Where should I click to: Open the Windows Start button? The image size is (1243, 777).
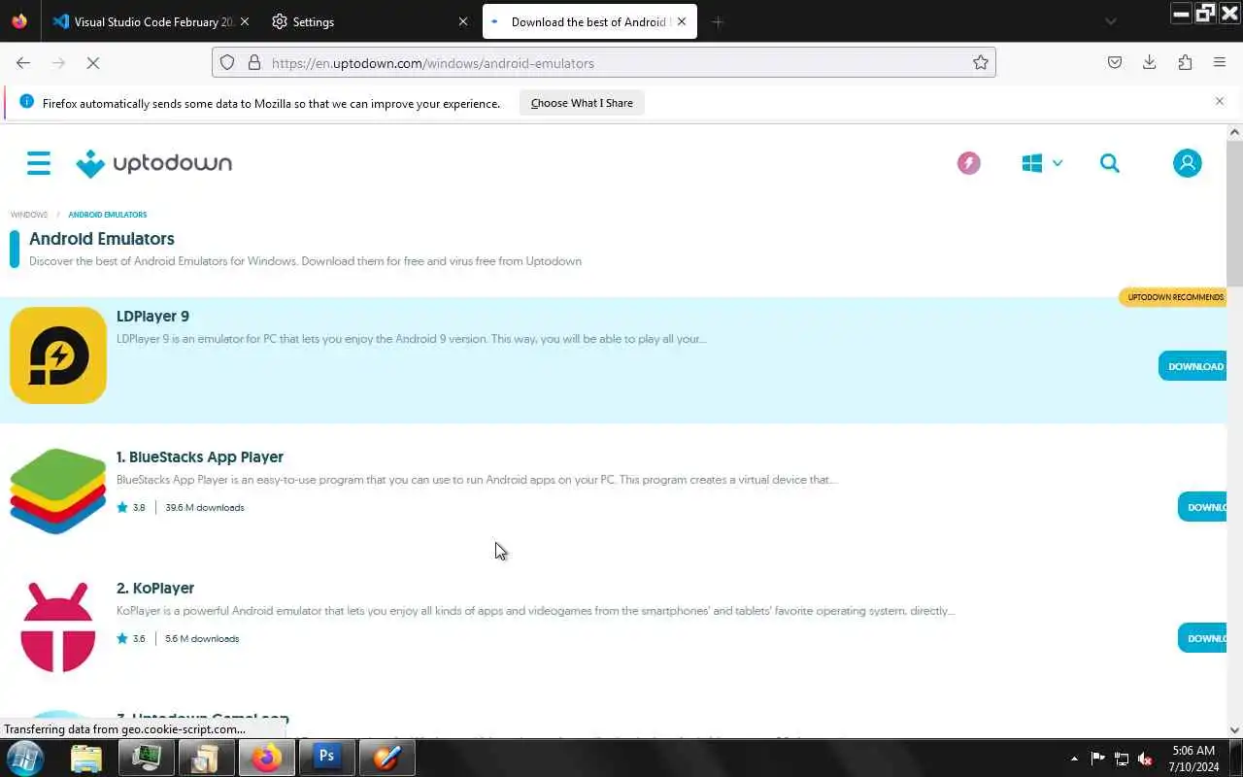[x=25, y=758]
